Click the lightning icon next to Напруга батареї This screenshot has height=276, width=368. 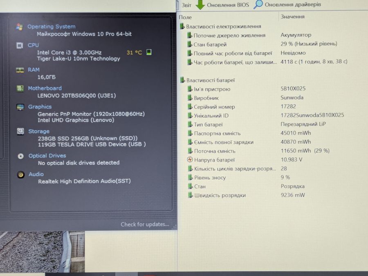coord(190,160)
